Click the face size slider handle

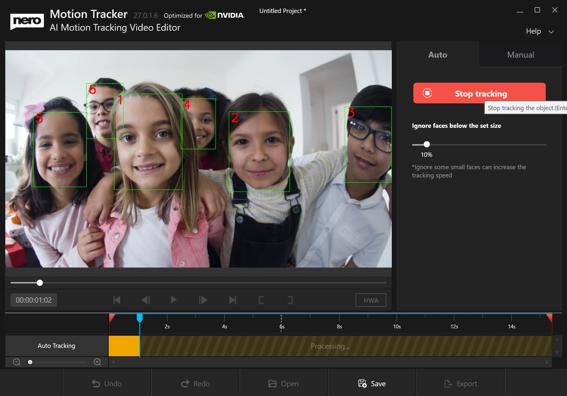point(427,144)
